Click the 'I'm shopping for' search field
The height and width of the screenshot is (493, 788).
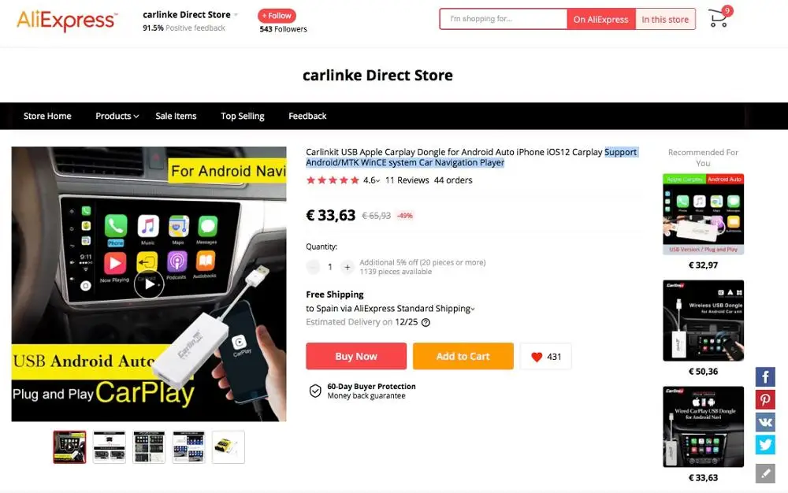click(x=504, y=19)
